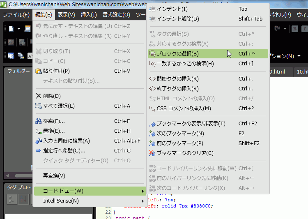The image size is (308, 219).
Task: Click the Insert Start Tag (開始タグの挿入) icon
Action: tap(152, 79)
